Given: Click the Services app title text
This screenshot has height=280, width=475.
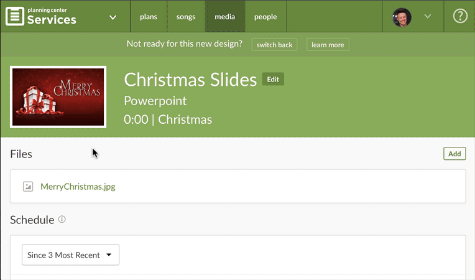Looking at the screenshot, I should (x=52, y=20).
